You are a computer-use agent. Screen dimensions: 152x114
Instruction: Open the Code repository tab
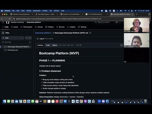click(x=5, y=27)
